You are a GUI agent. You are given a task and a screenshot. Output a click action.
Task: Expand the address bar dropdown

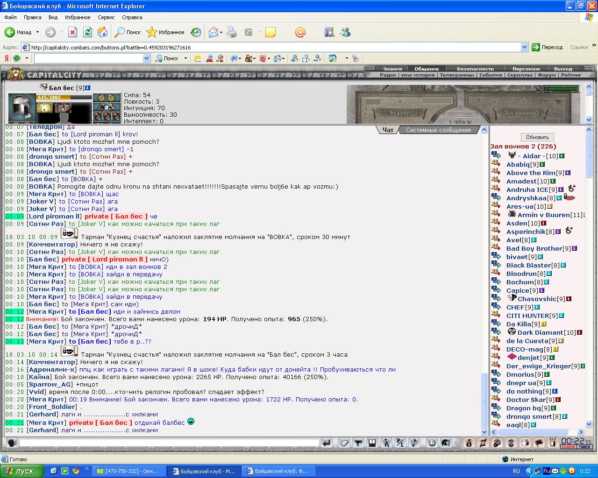tap(524, 47)
